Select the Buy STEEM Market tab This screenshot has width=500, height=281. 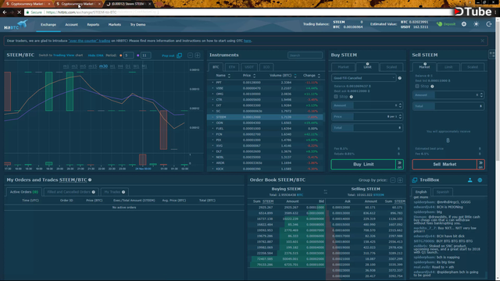pyautogui.click(x=343, y=67)
